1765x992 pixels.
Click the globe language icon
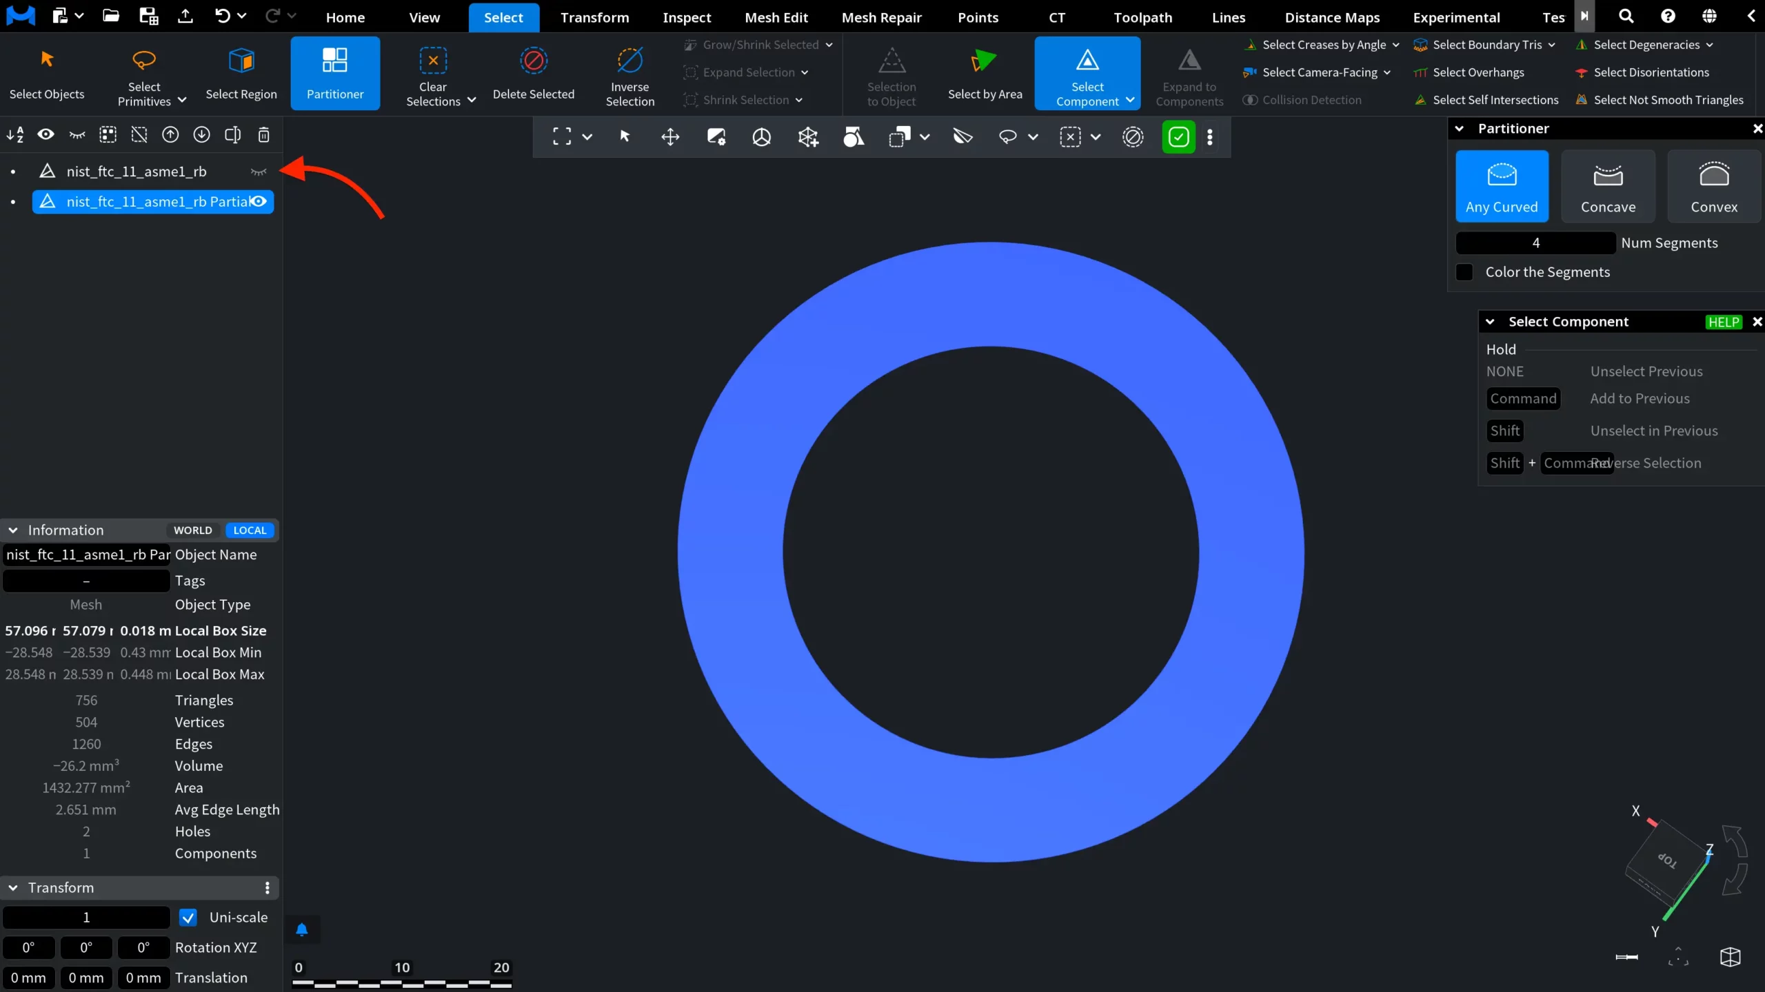[x=1709, y=16]
